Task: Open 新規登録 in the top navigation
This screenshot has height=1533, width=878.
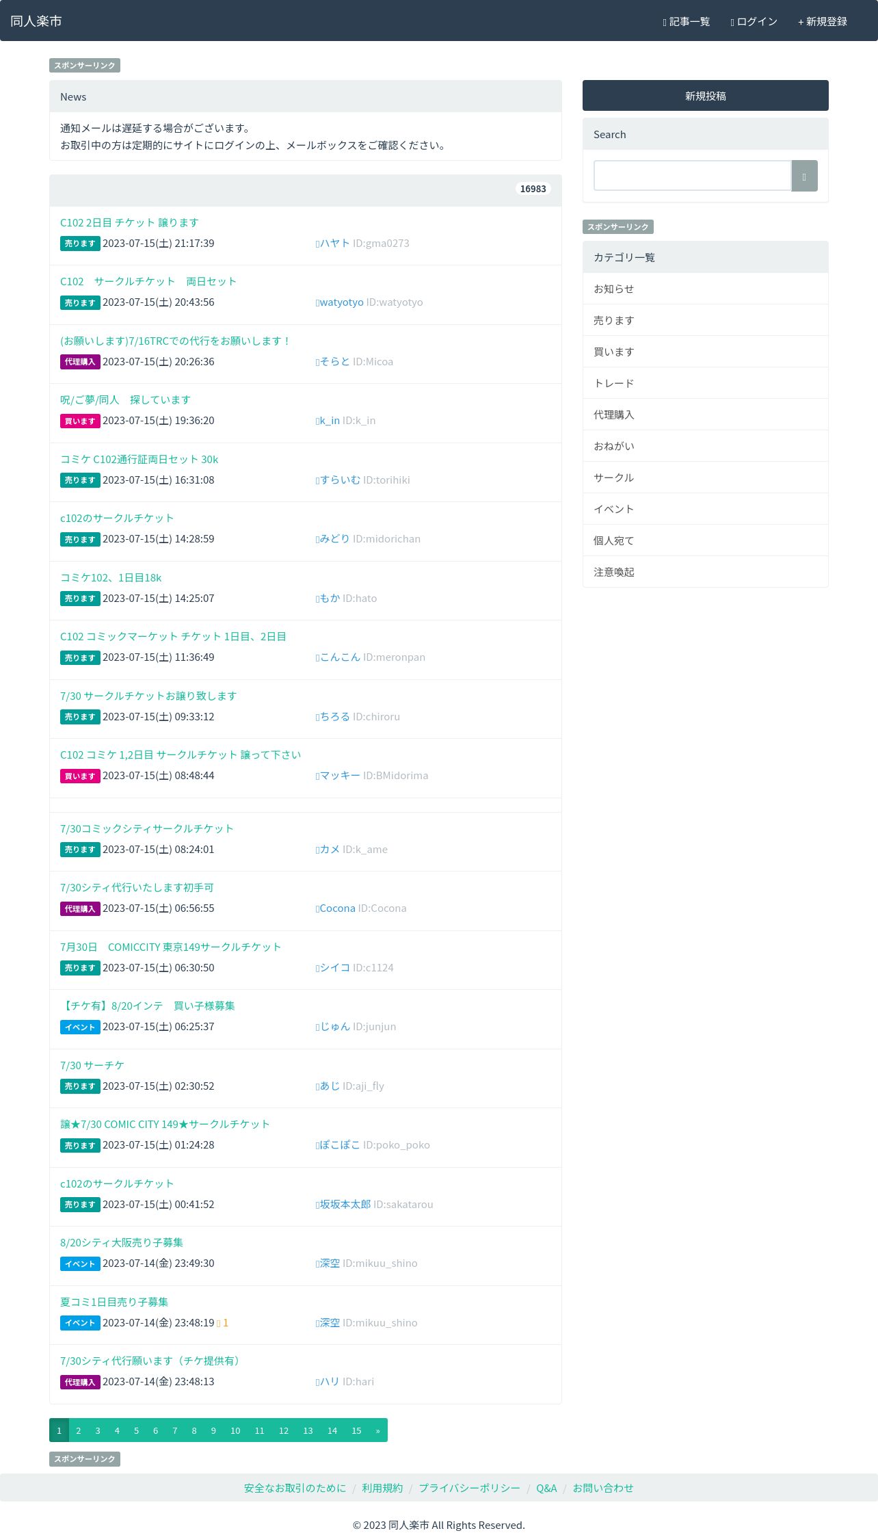Action: click(823, 22)
